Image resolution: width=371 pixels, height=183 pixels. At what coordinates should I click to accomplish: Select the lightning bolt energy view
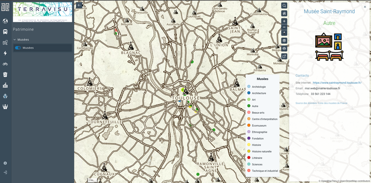click(5, 53)
